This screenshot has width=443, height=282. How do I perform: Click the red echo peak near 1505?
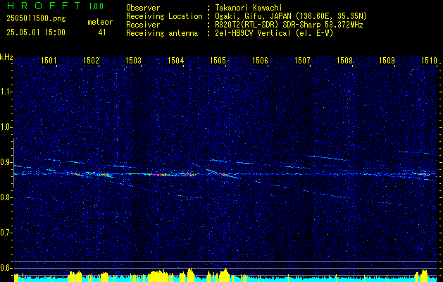tap(225, 175)
